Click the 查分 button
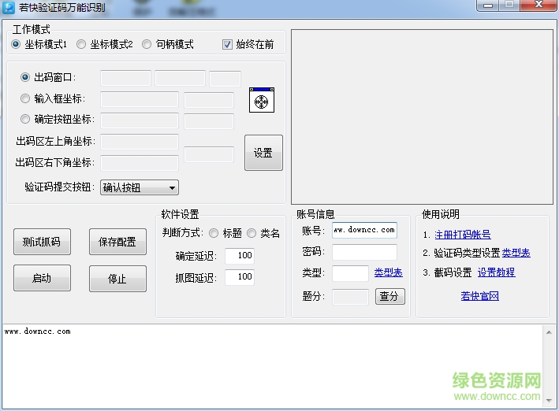 [390, 296]
